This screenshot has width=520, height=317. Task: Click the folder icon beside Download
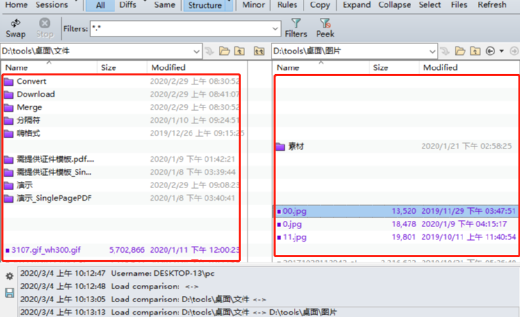click(x=9, y=95)
